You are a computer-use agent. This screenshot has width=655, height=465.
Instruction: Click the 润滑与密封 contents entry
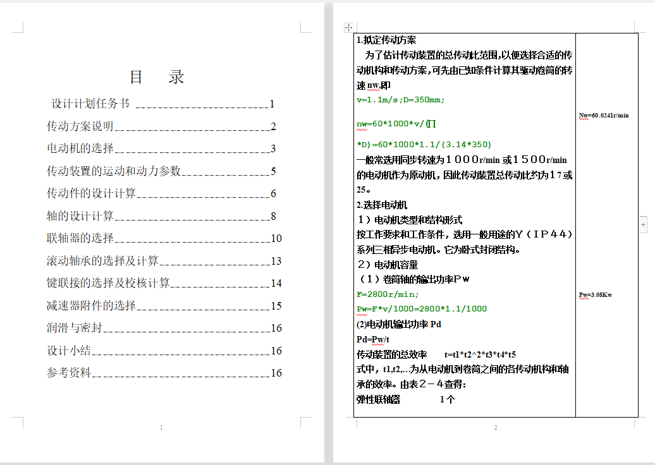click(75, 328)
